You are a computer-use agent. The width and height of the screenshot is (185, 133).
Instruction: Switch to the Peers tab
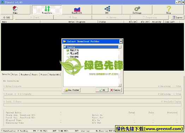coord(35,75)
